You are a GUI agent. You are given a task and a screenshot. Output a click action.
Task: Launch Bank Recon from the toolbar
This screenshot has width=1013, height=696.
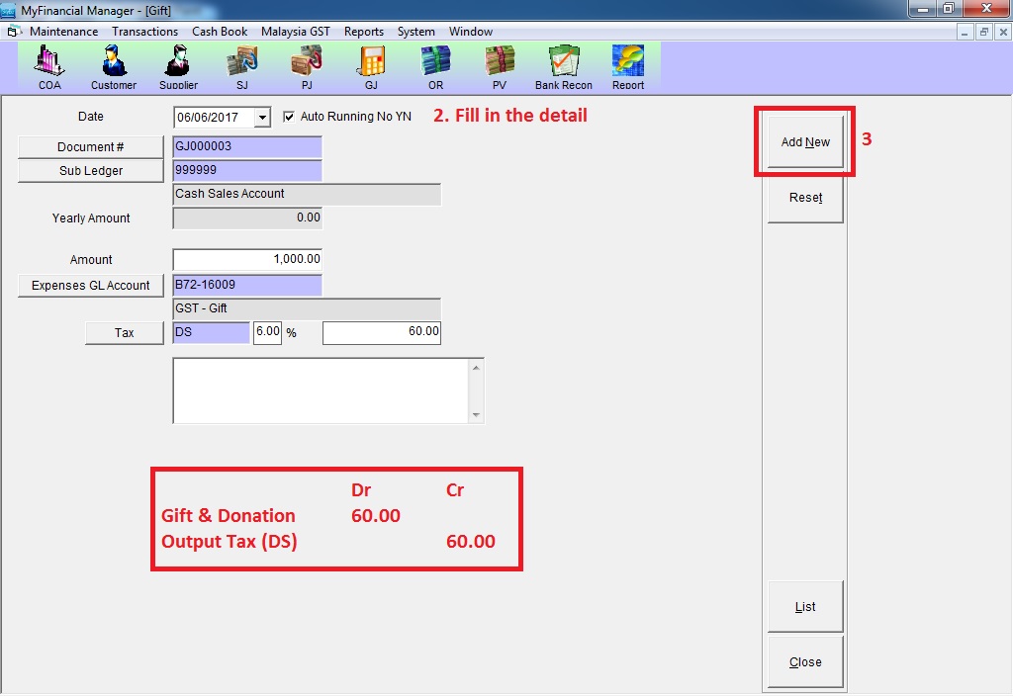[564, 66]
